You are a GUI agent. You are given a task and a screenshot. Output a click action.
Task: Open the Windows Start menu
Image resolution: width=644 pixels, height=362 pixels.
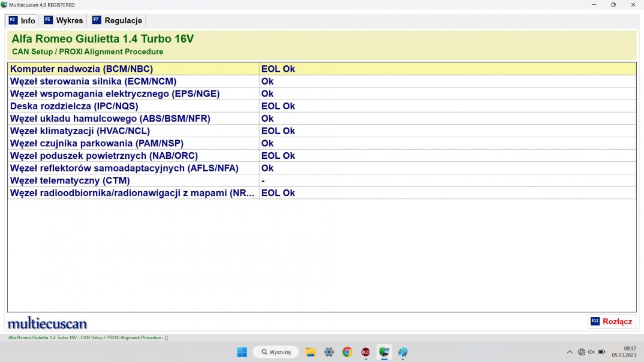pyautogui.click(x=242, y=352)
